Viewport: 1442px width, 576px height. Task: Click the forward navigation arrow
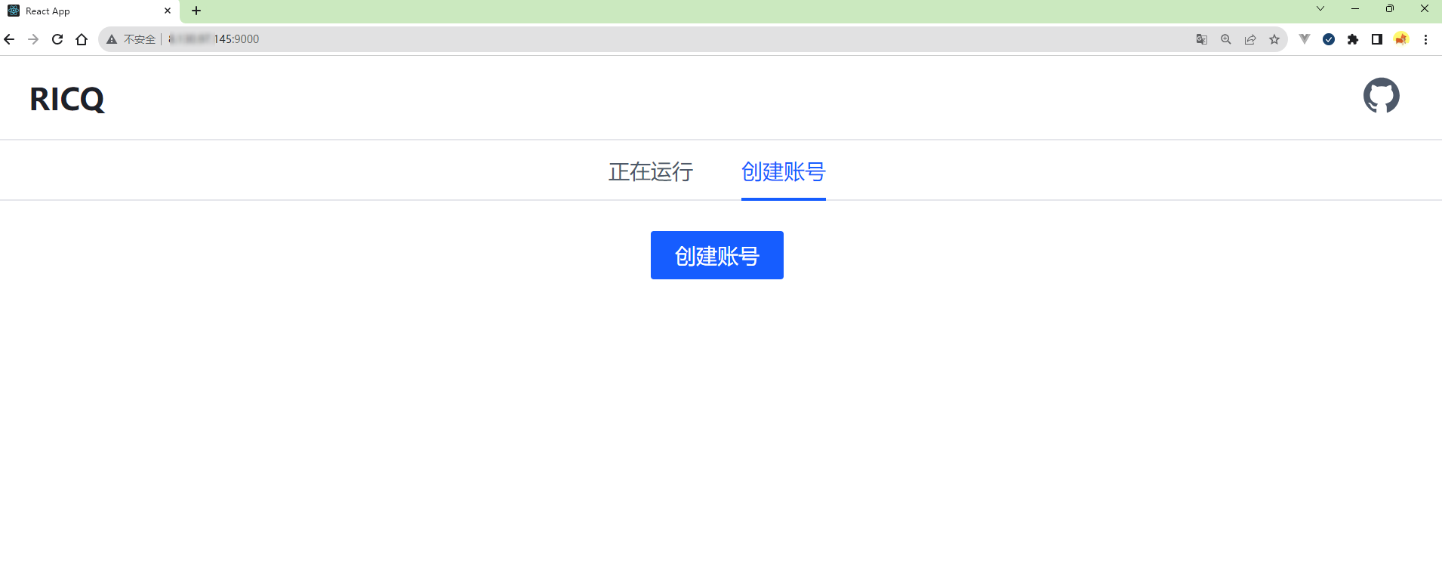pyautogui.click(x=33, y=39)
